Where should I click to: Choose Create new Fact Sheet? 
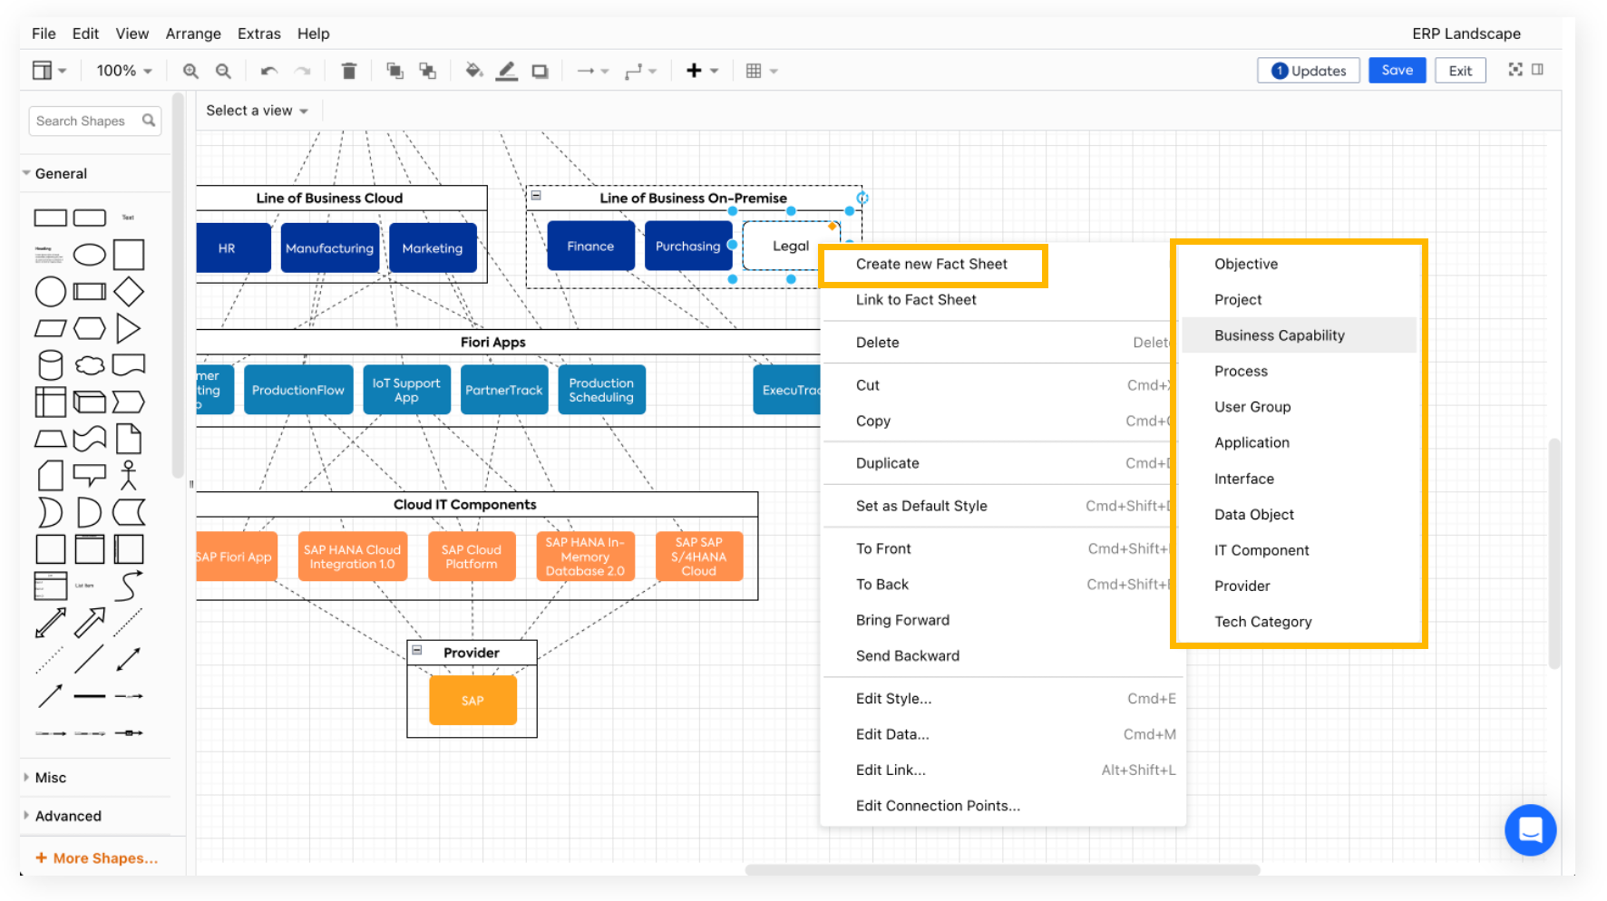(x=933, y=265)
